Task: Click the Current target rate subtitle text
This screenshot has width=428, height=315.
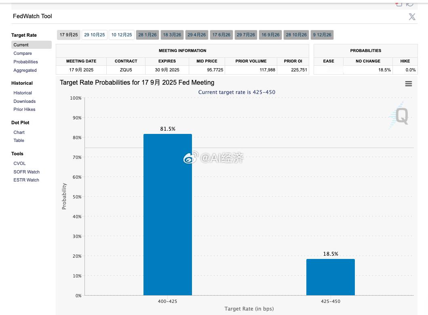Action: [237, 92]
